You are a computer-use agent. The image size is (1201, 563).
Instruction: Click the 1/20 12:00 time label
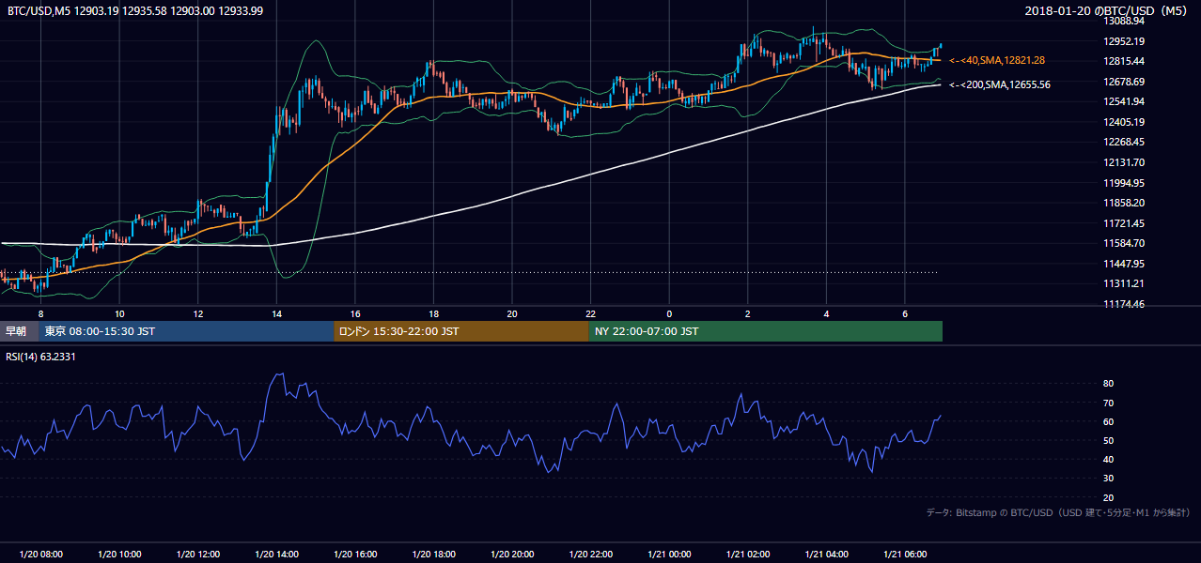coord(198,555)
